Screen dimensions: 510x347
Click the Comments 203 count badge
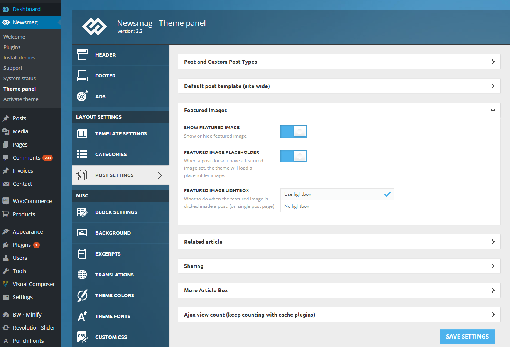[47, 158]
